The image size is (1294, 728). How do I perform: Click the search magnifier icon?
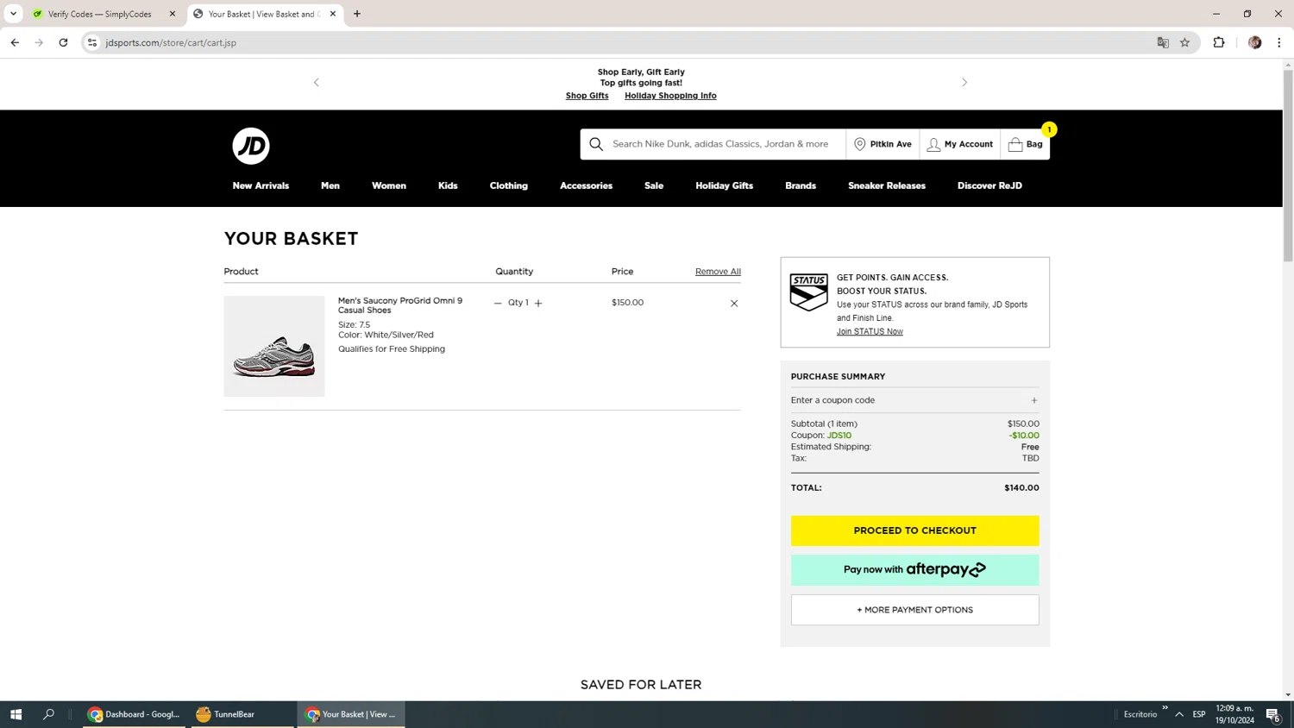[596, 144]
